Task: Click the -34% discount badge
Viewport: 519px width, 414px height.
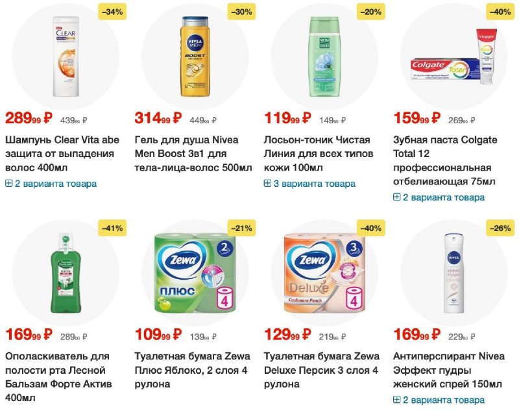Action: click(112, 12)
